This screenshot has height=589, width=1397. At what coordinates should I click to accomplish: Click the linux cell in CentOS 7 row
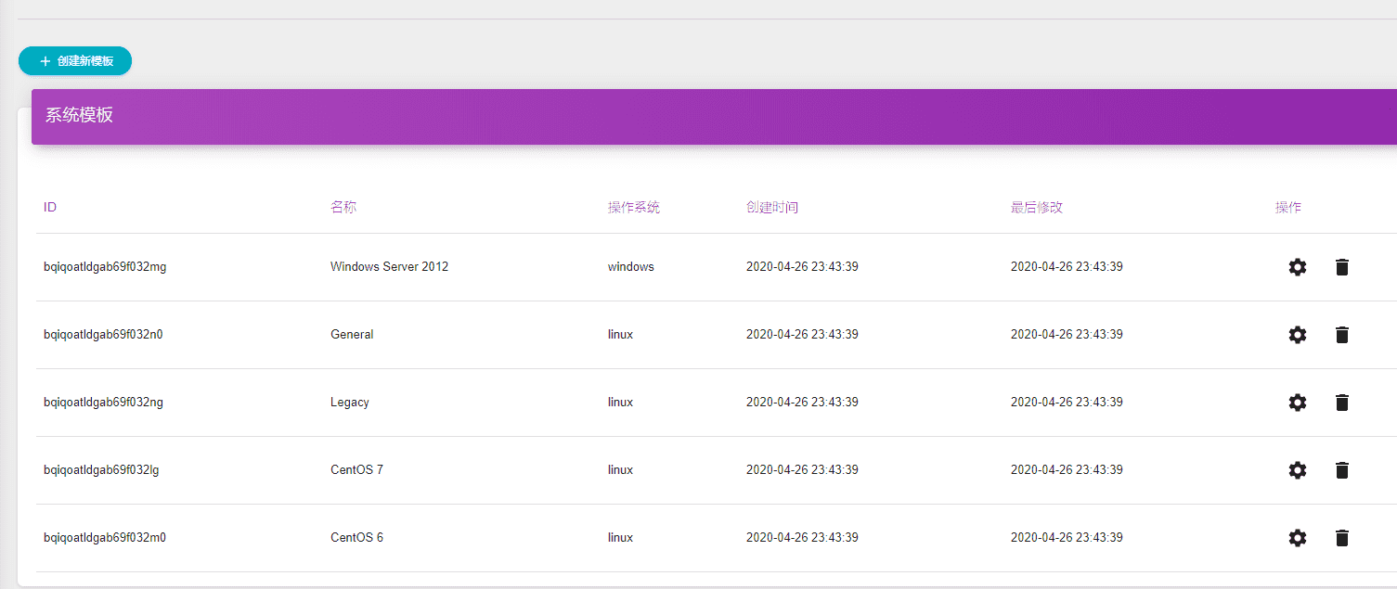[x=620, y=470]
